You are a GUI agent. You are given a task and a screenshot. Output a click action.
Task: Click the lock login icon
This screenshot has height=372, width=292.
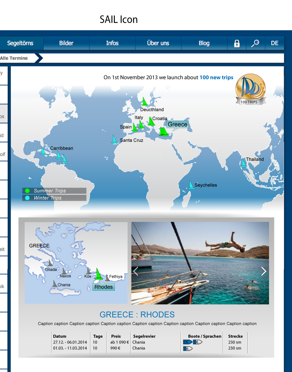[x=237, y=43]
